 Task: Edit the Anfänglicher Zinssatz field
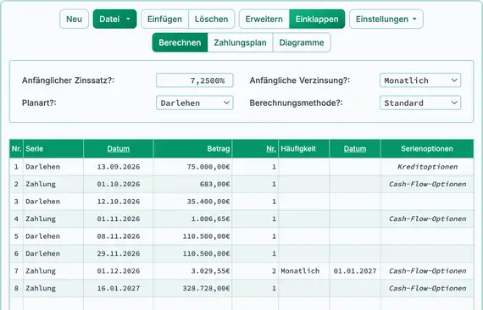[195, 80]
